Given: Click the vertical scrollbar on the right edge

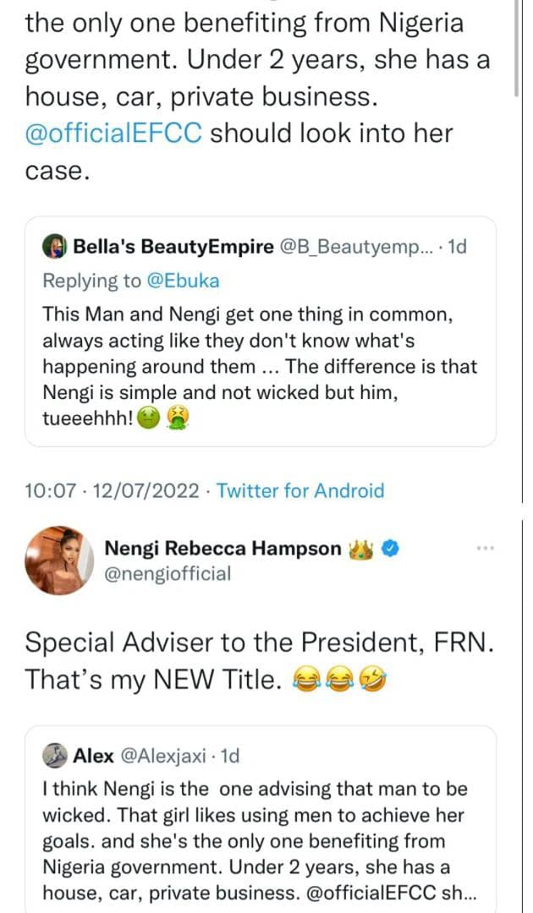Looking at the screenshot, I should click(517, 51).
